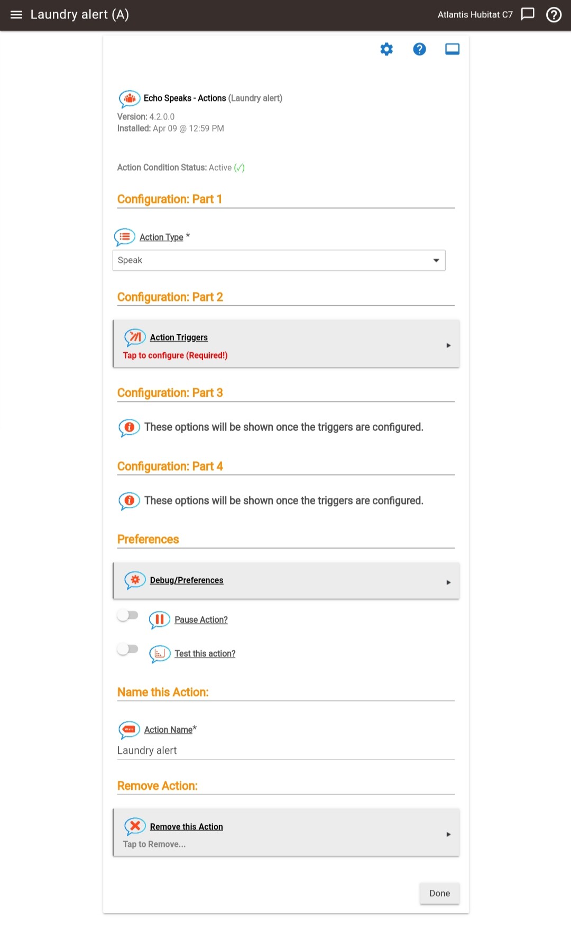Click the Action Triggers link
The height and width of the screenshot is (930, 571).
tap(179, 338)
